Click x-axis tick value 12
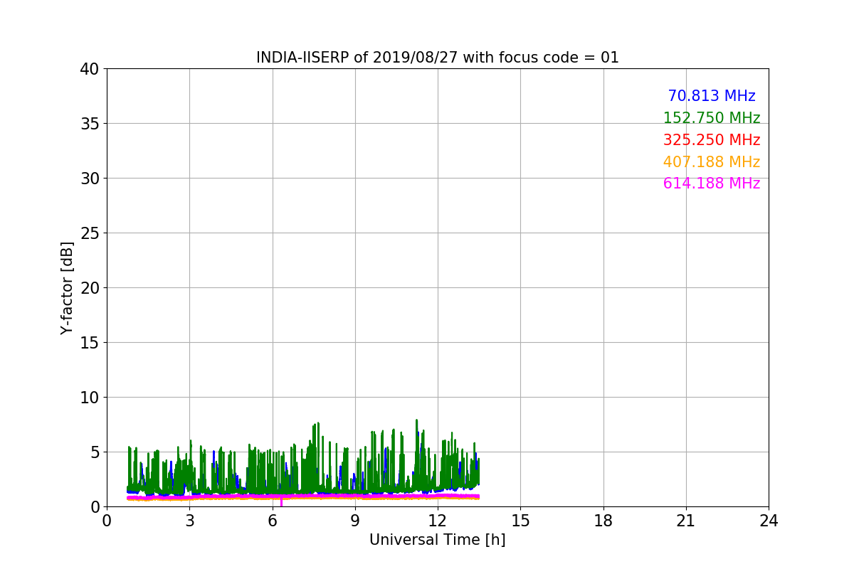The width and height of the screenshot is (854, 569). pyautogui.click(x=438, y=521)
